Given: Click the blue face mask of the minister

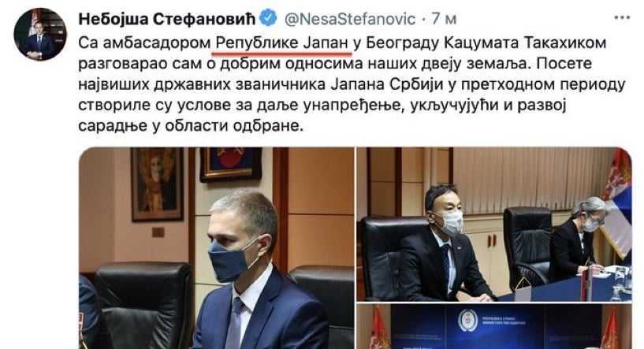Looking at the screenshot, I should pyautogui.click(x=230, y=259).
